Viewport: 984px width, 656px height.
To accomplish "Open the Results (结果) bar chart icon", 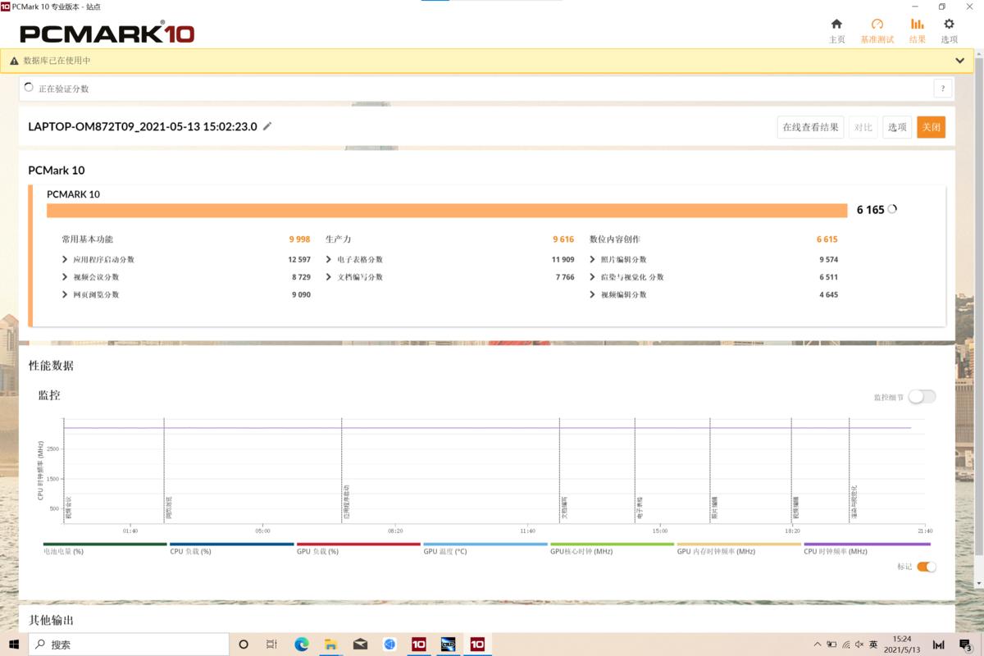I will coord(917,25).
